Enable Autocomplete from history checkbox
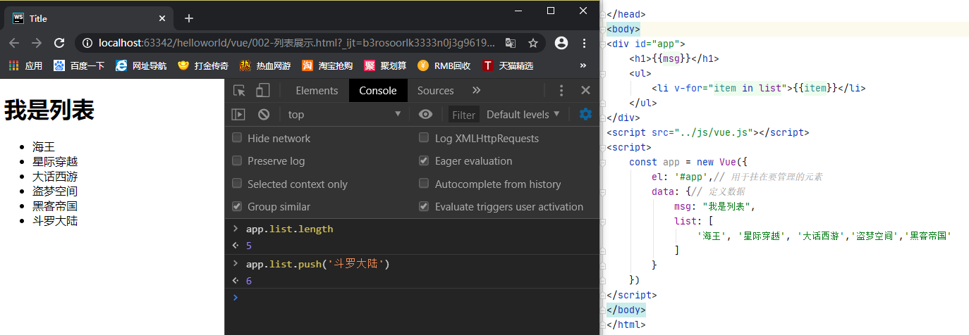Viewport: 969px width, 335px height. coord(424,184)
